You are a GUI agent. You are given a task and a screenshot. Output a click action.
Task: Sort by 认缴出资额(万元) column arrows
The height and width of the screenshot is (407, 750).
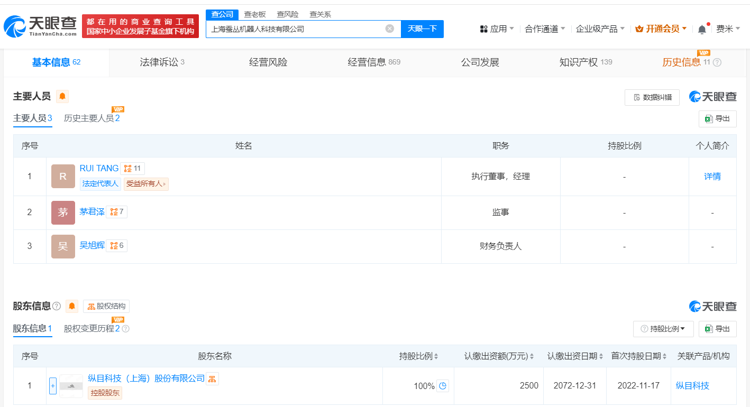532,356
